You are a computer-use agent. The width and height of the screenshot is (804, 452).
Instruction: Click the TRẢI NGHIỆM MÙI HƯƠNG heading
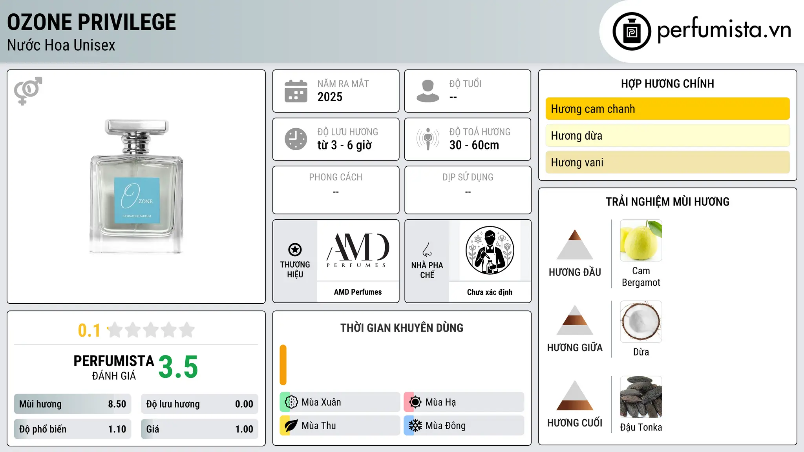[667, 202]
